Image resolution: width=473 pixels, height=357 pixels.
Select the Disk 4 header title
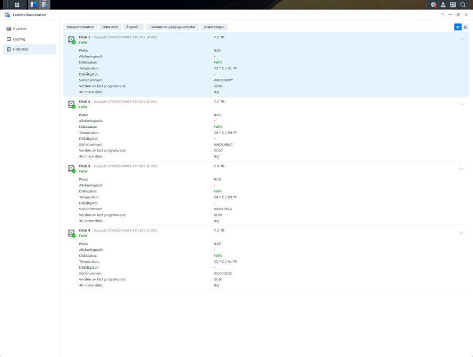tap(85, 231)
